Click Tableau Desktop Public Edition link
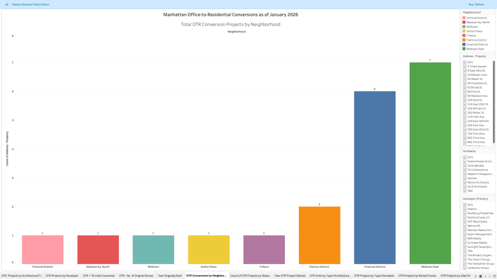 pos(30,4)
